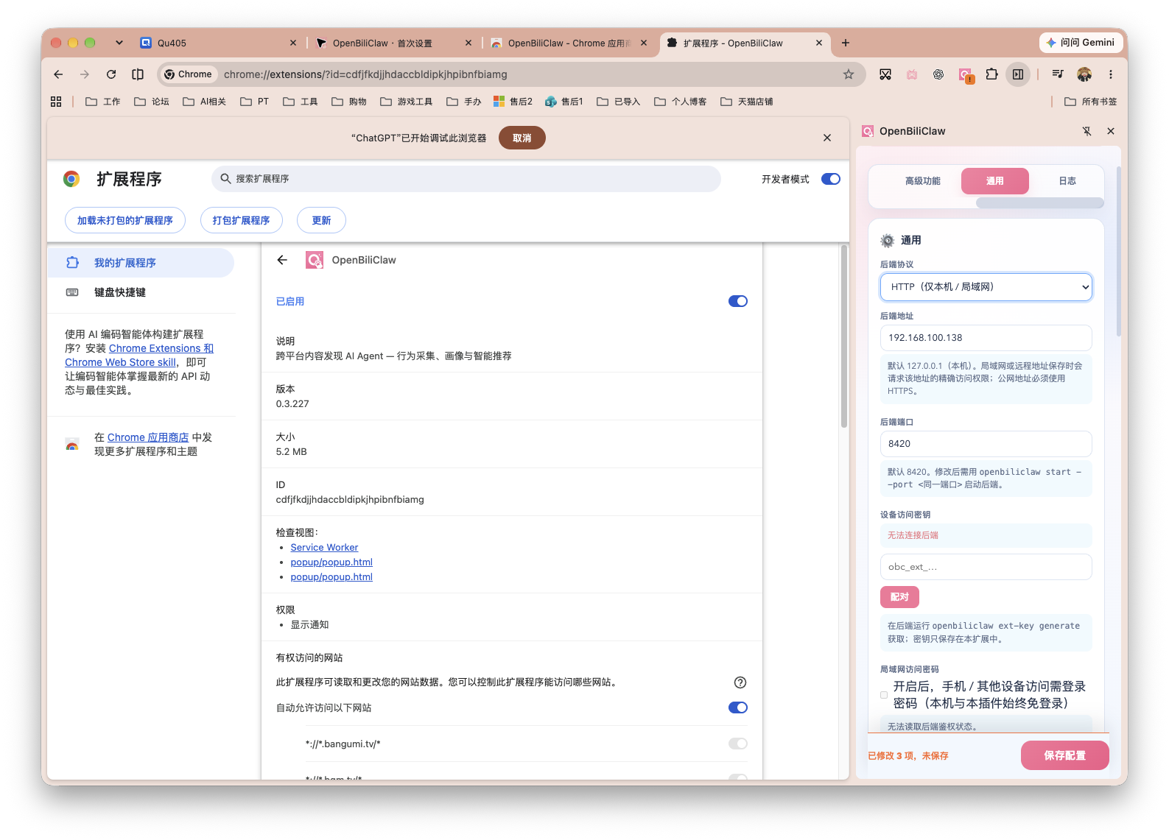1169x840 pixels.
Task: Open the Chrome three-dot menu
Action: 1111,74
